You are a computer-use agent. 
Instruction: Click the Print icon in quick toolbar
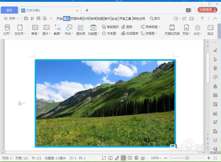click(x=38, y=18)
